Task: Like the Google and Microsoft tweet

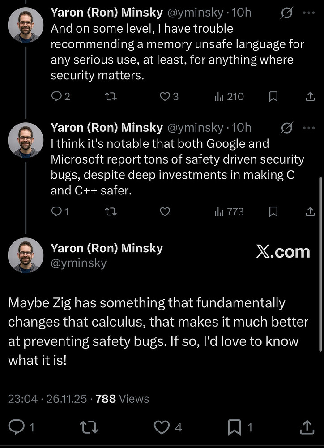Action: click(165, 211)
